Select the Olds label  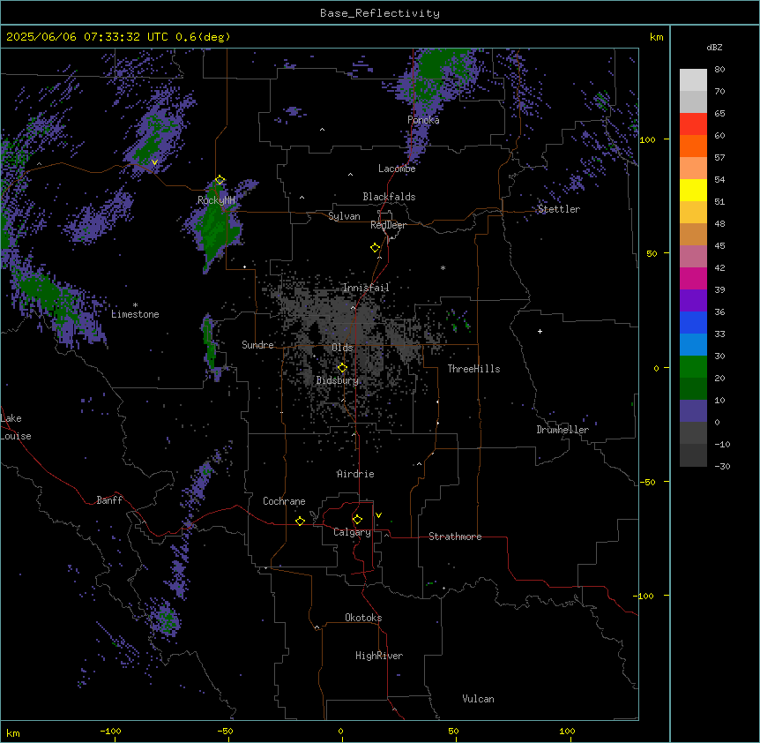point(342,348)
